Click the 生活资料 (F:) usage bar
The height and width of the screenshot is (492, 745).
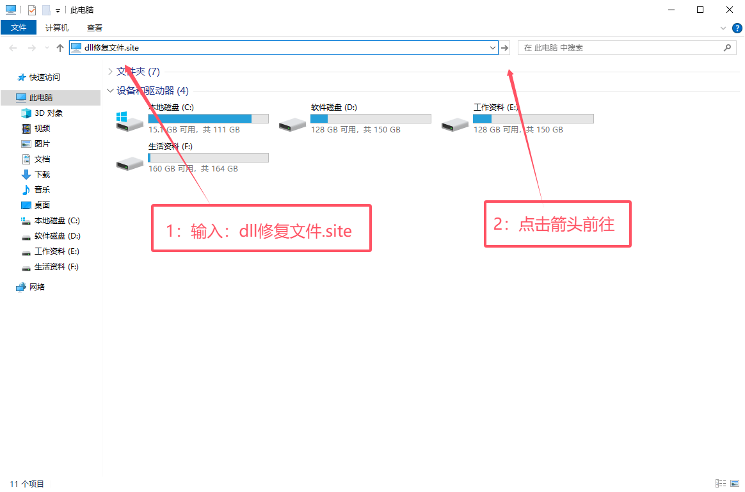(208, 157)
